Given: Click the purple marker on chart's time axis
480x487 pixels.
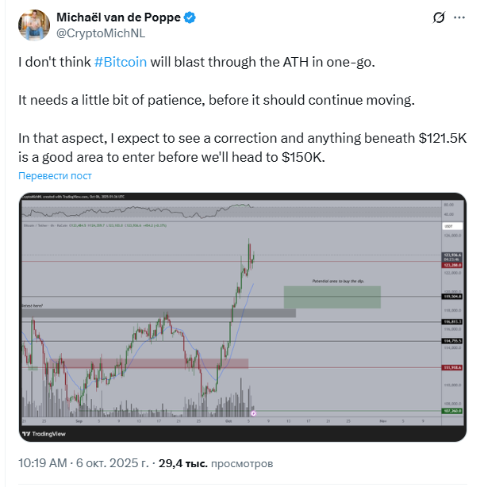Looking at the screenshot, I should coord(253,413).
